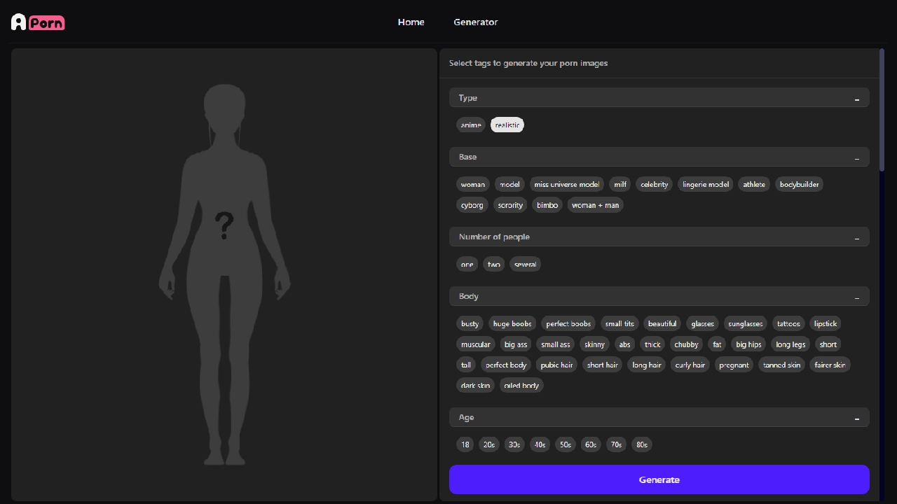The height and width of the screenshot is (504, 897).
Task: Click the site logo in the header
Action: click(x=38, y=22)
